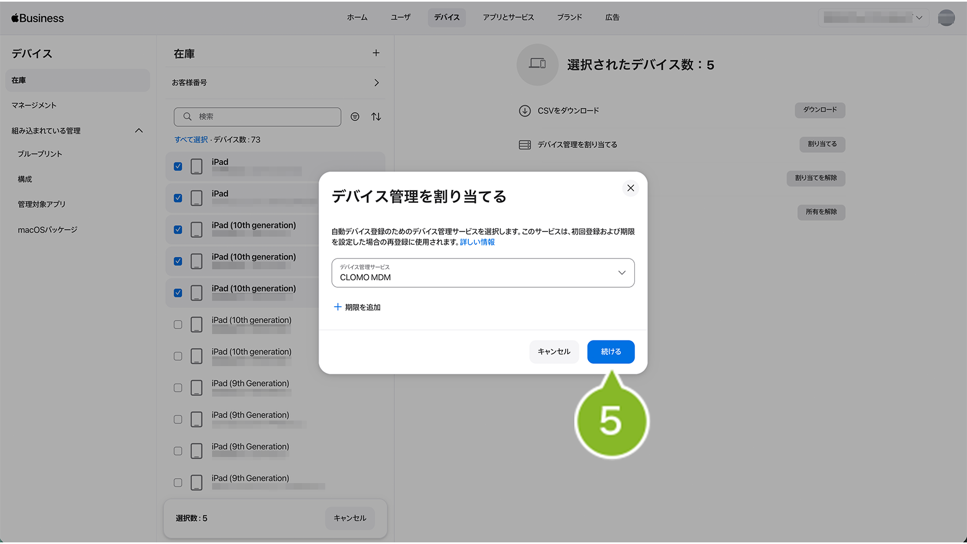Open the 詳しい情報 link
The image size is (967, 544).
point(477,242)
